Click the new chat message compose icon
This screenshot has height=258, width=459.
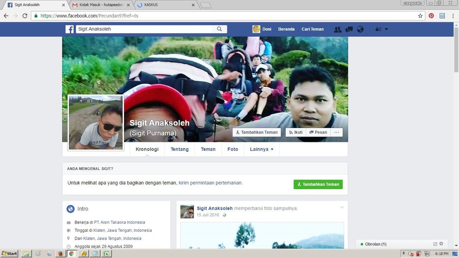coord(435,244)
